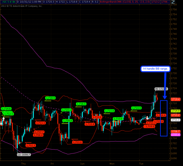
Task: Click the Lo: 1698.7 price bubble
Action: pos(24,154)
